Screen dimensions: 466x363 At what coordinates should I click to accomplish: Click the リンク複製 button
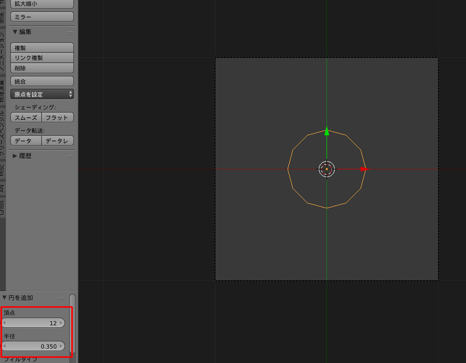click(42, 58)
